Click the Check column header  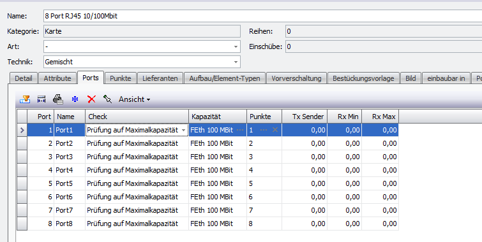137,117
